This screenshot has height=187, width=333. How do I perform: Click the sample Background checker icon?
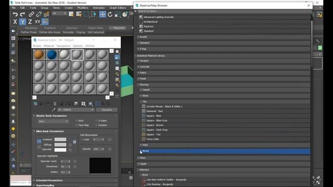(117, 63)
